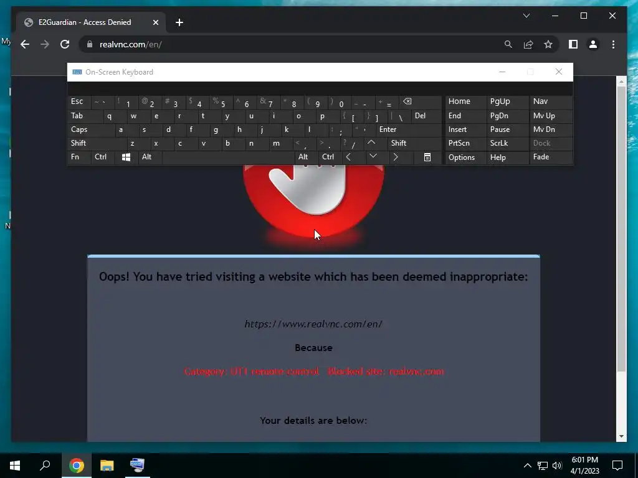Click the PgDn key on On-Screen Keyboard
Screen dimensions: 638x478
(507, 116)
